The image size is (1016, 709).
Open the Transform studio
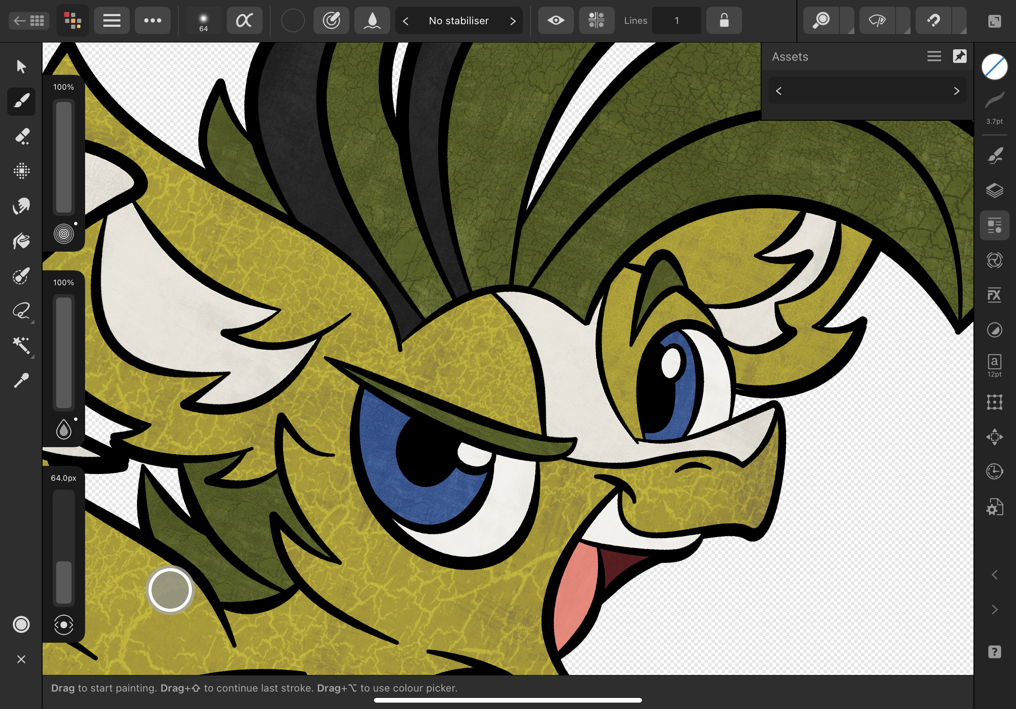click(x=995, y=402)
